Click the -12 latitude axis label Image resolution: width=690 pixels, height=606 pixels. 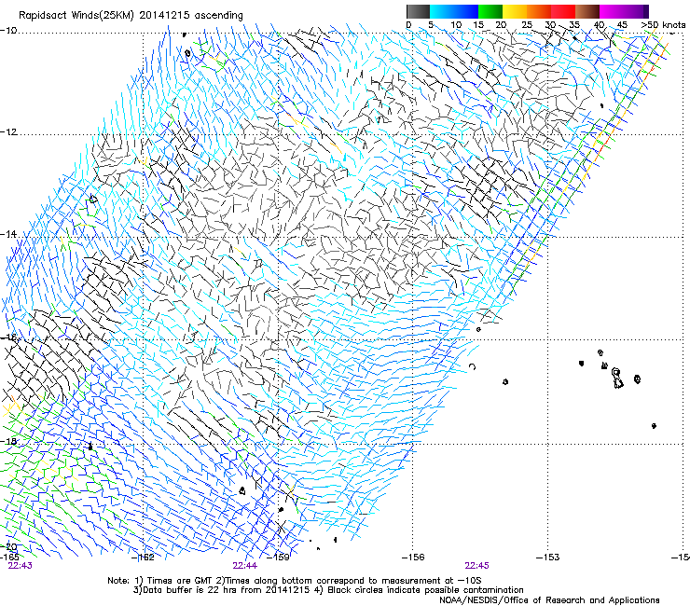[x=8, y=132]
